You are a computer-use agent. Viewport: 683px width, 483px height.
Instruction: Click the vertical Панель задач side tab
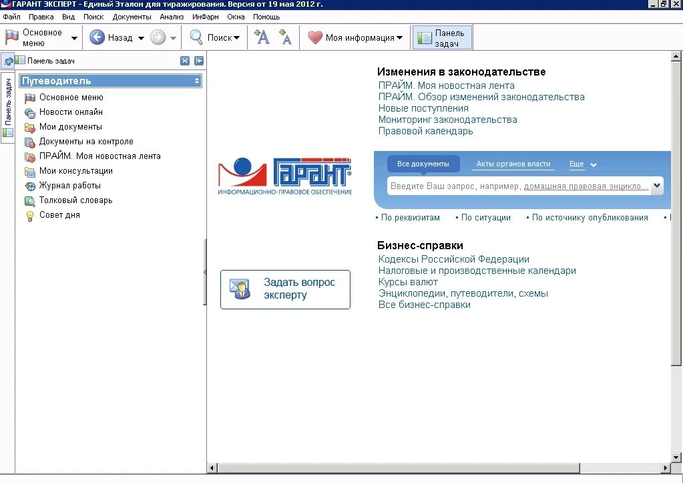click(8, 108)
